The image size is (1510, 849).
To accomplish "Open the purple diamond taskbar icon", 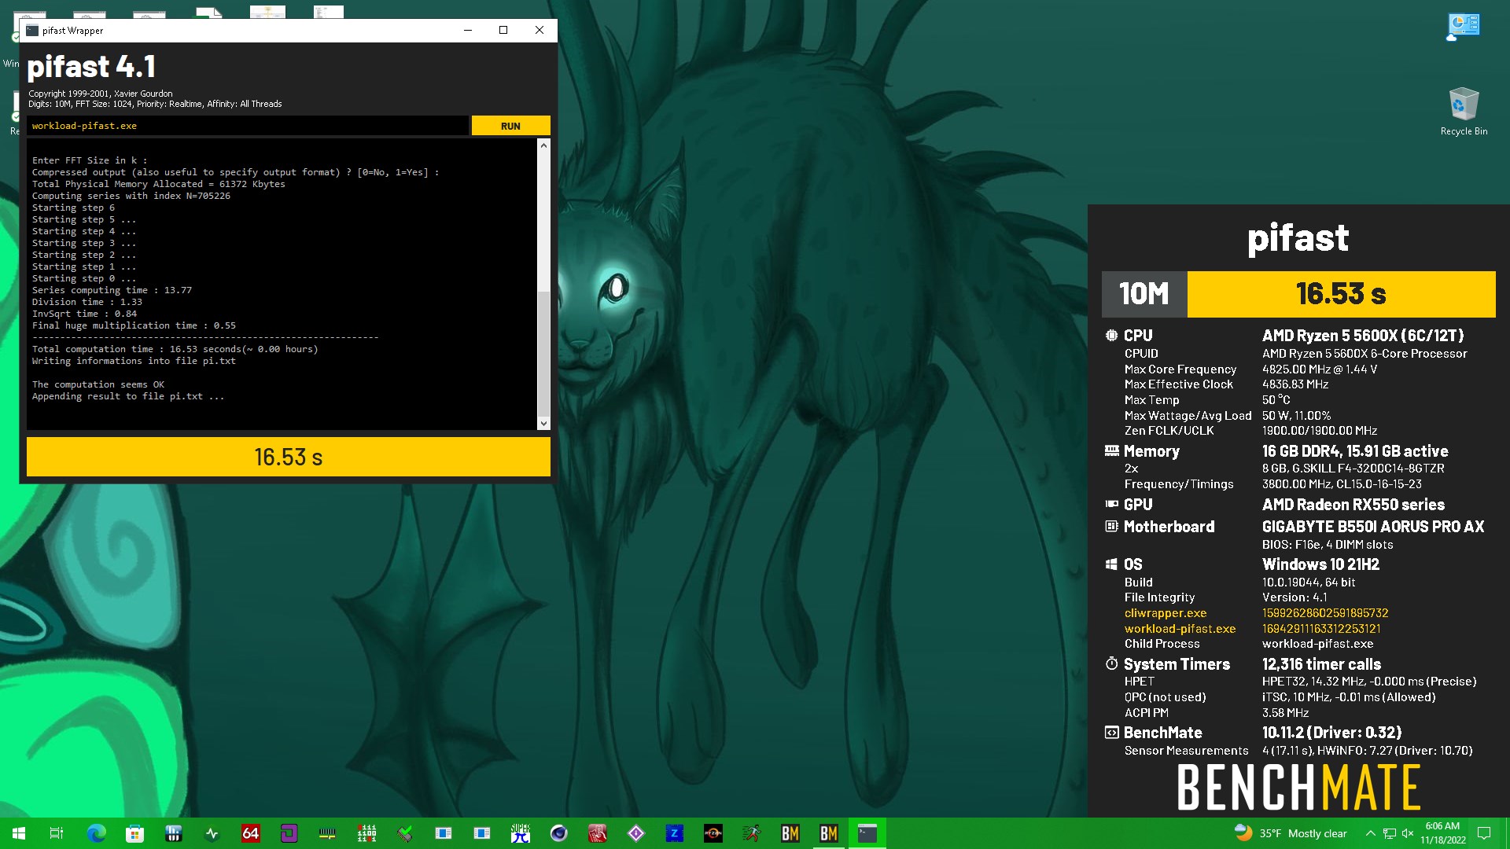I will tap(635, 833).
